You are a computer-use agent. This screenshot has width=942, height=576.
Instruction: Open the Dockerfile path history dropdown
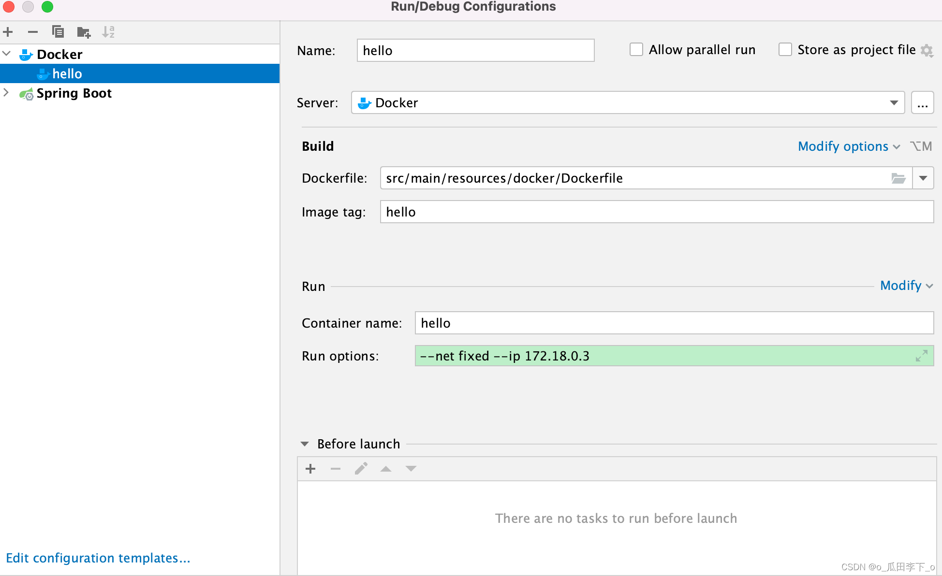pyautogui.click(x=923, y=178)
